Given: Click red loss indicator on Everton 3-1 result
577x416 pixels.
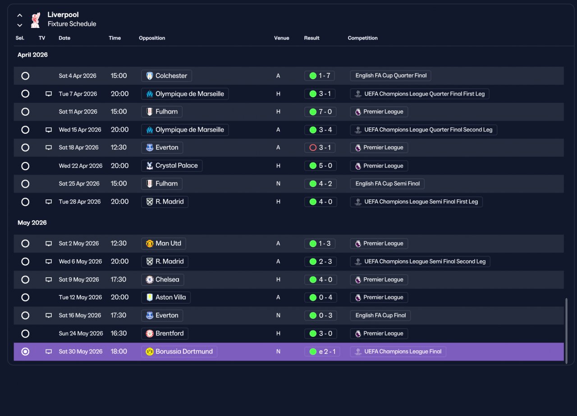Looking at the screenshot, I should coord(313,148).
